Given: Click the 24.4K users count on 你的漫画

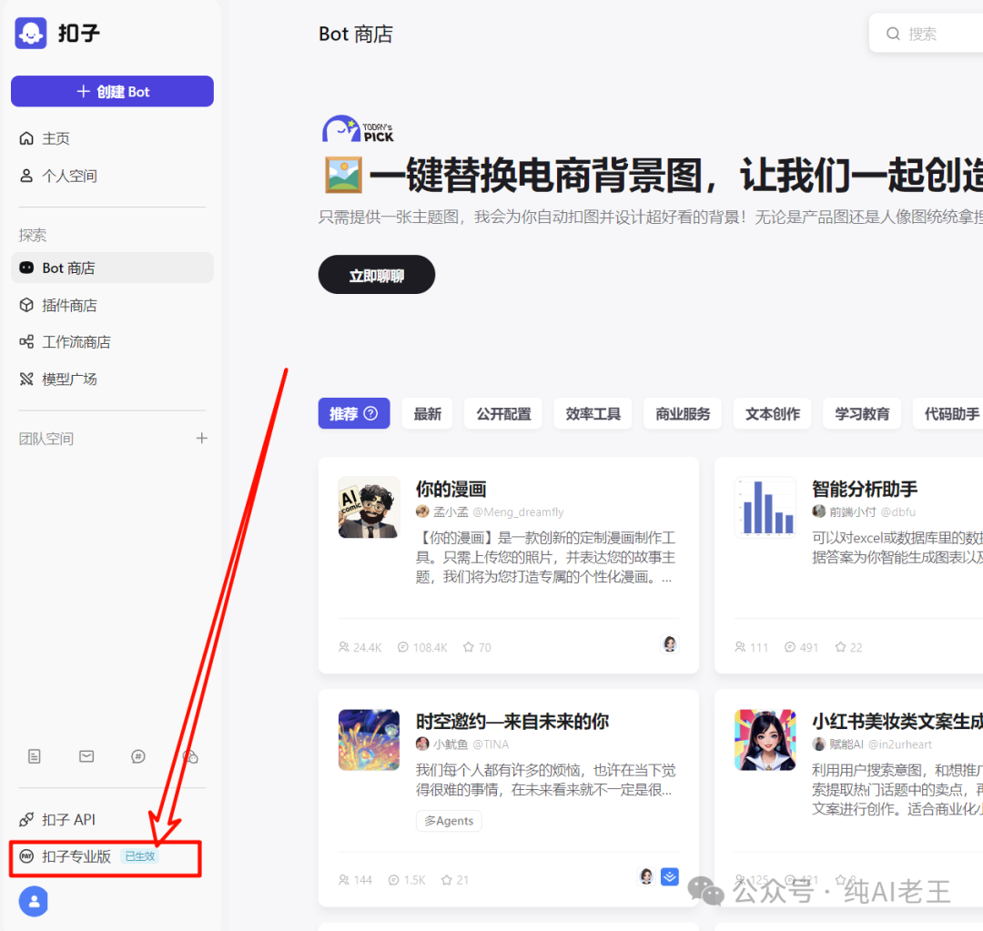Looking at the screenshot, I should pos(360,647).
